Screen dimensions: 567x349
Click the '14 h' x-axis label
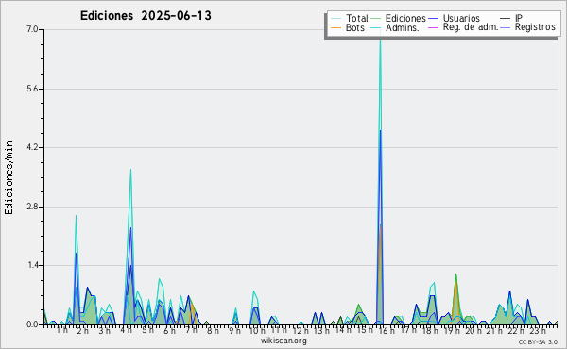[x=343, y=330]
